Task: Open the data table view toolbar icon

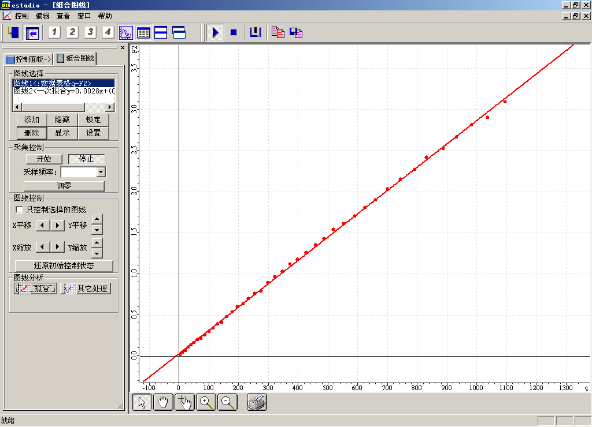Action: coord(143,32)
